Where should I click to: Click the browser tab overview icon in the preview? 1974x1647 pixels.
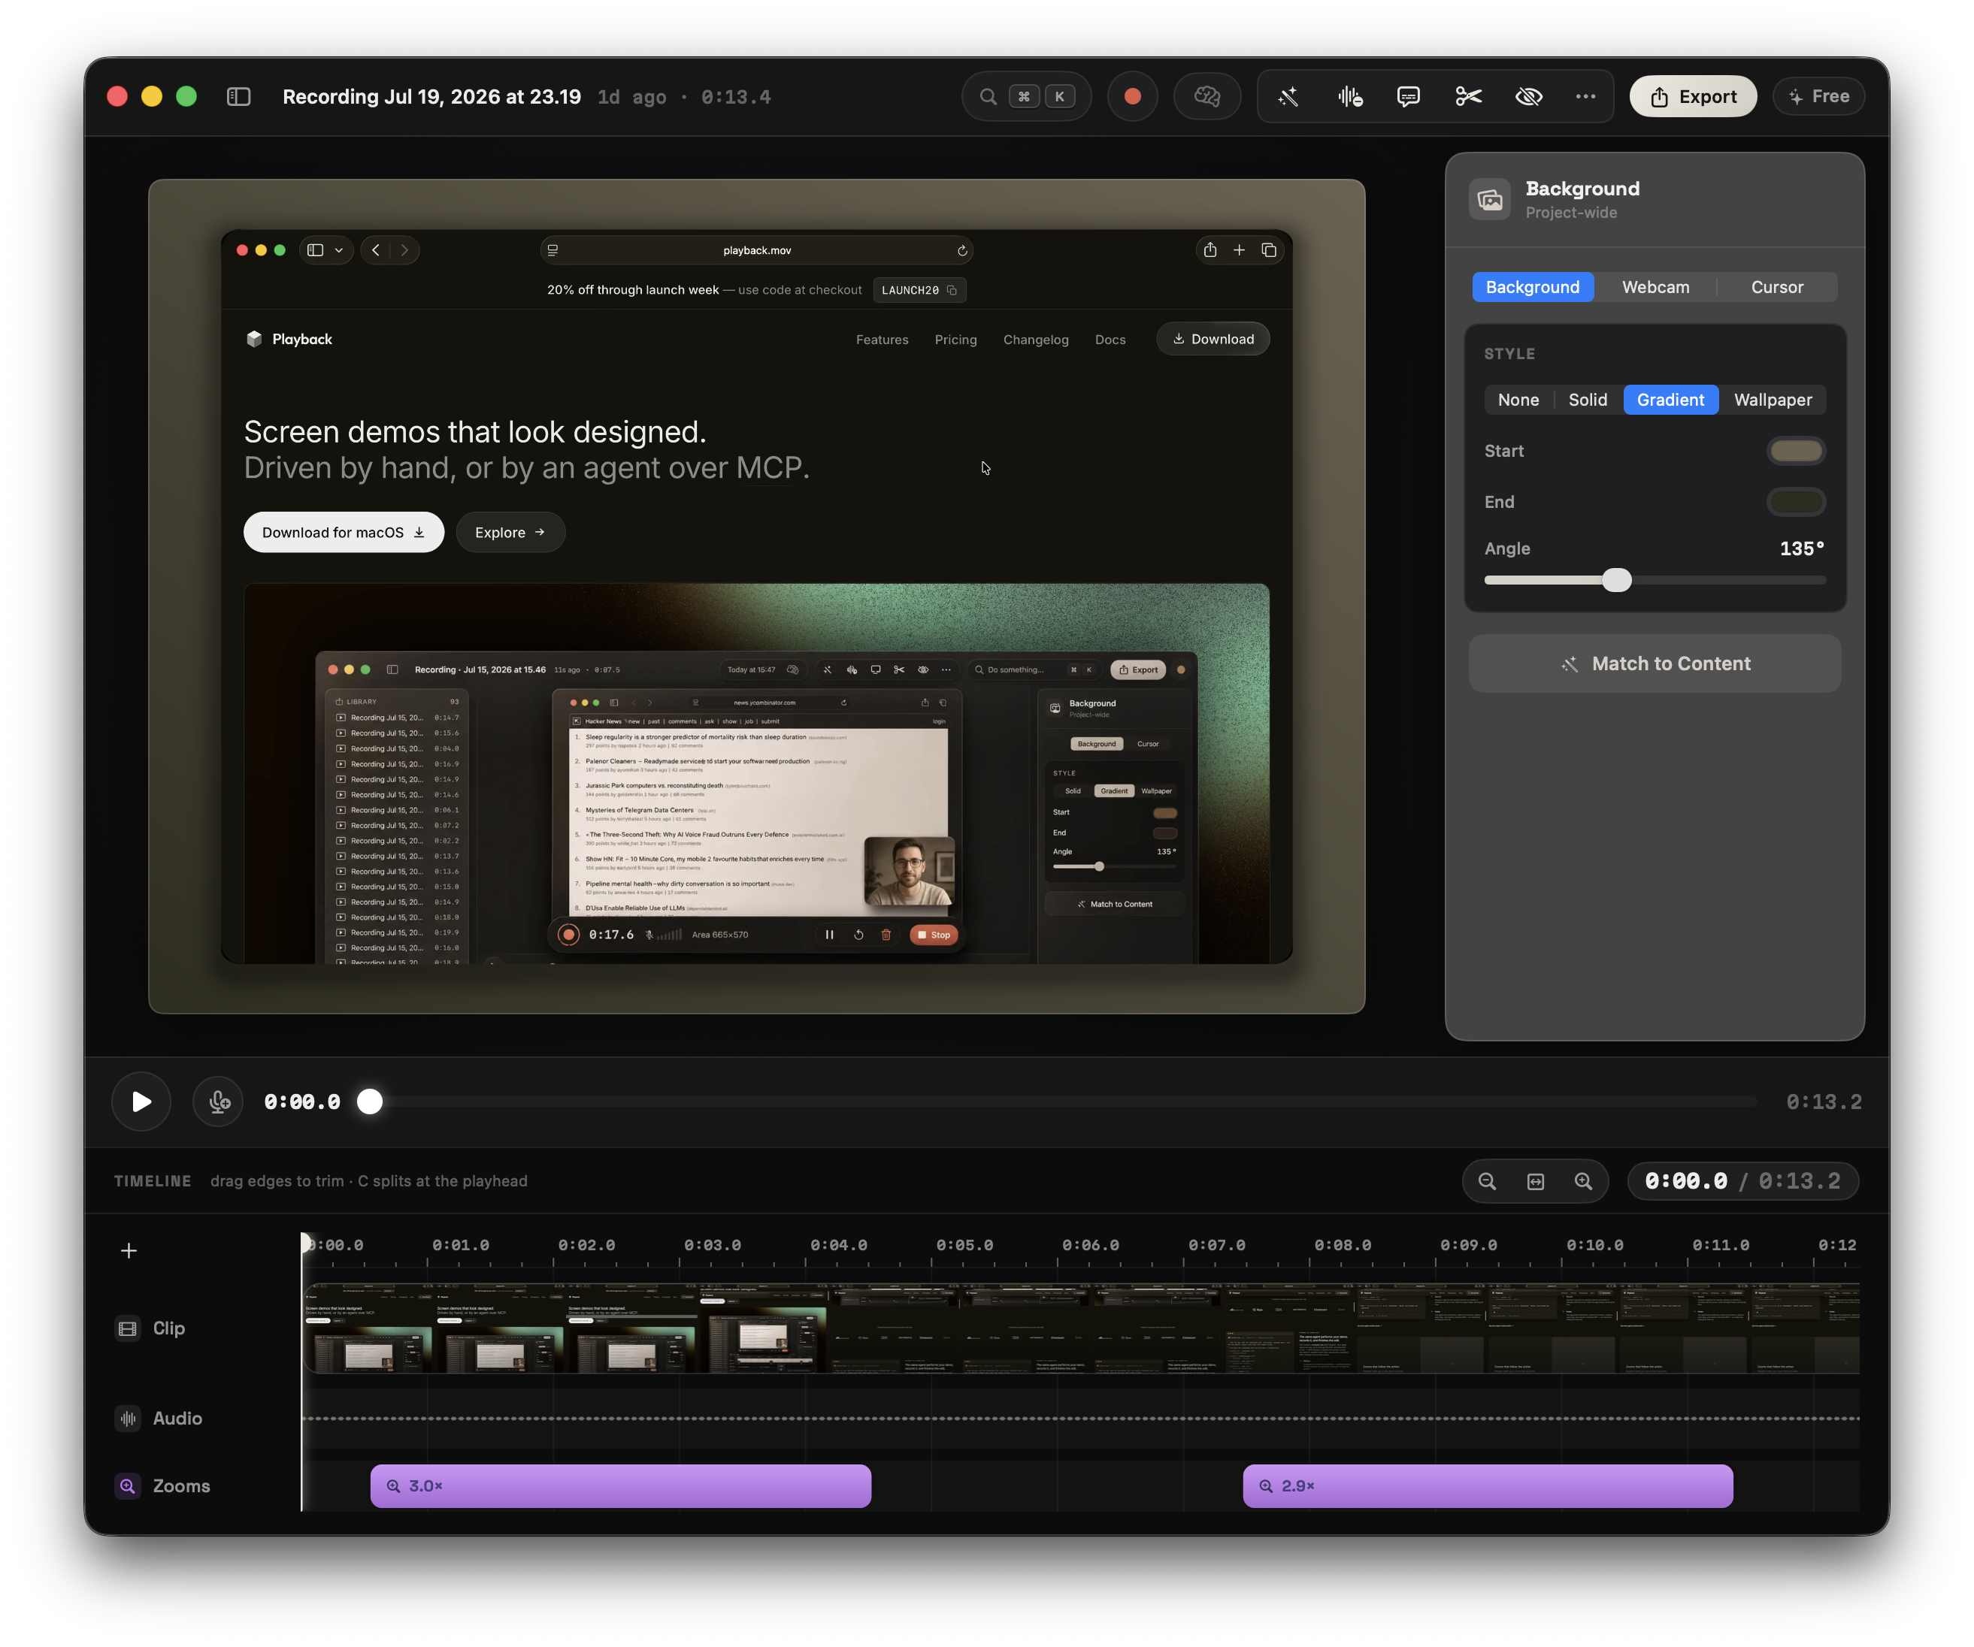[1269, 250]
